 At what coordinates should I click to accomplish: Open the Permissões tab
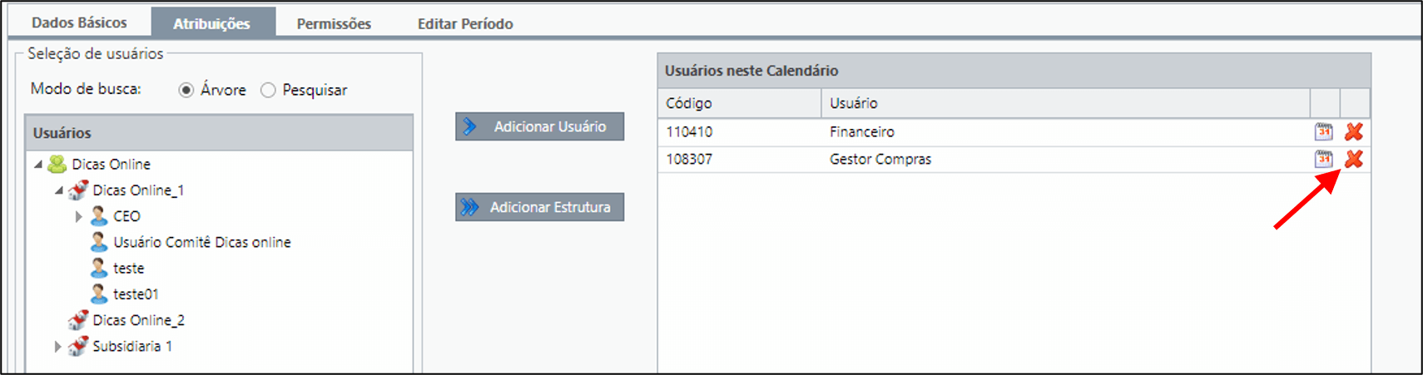click(334, 23)
